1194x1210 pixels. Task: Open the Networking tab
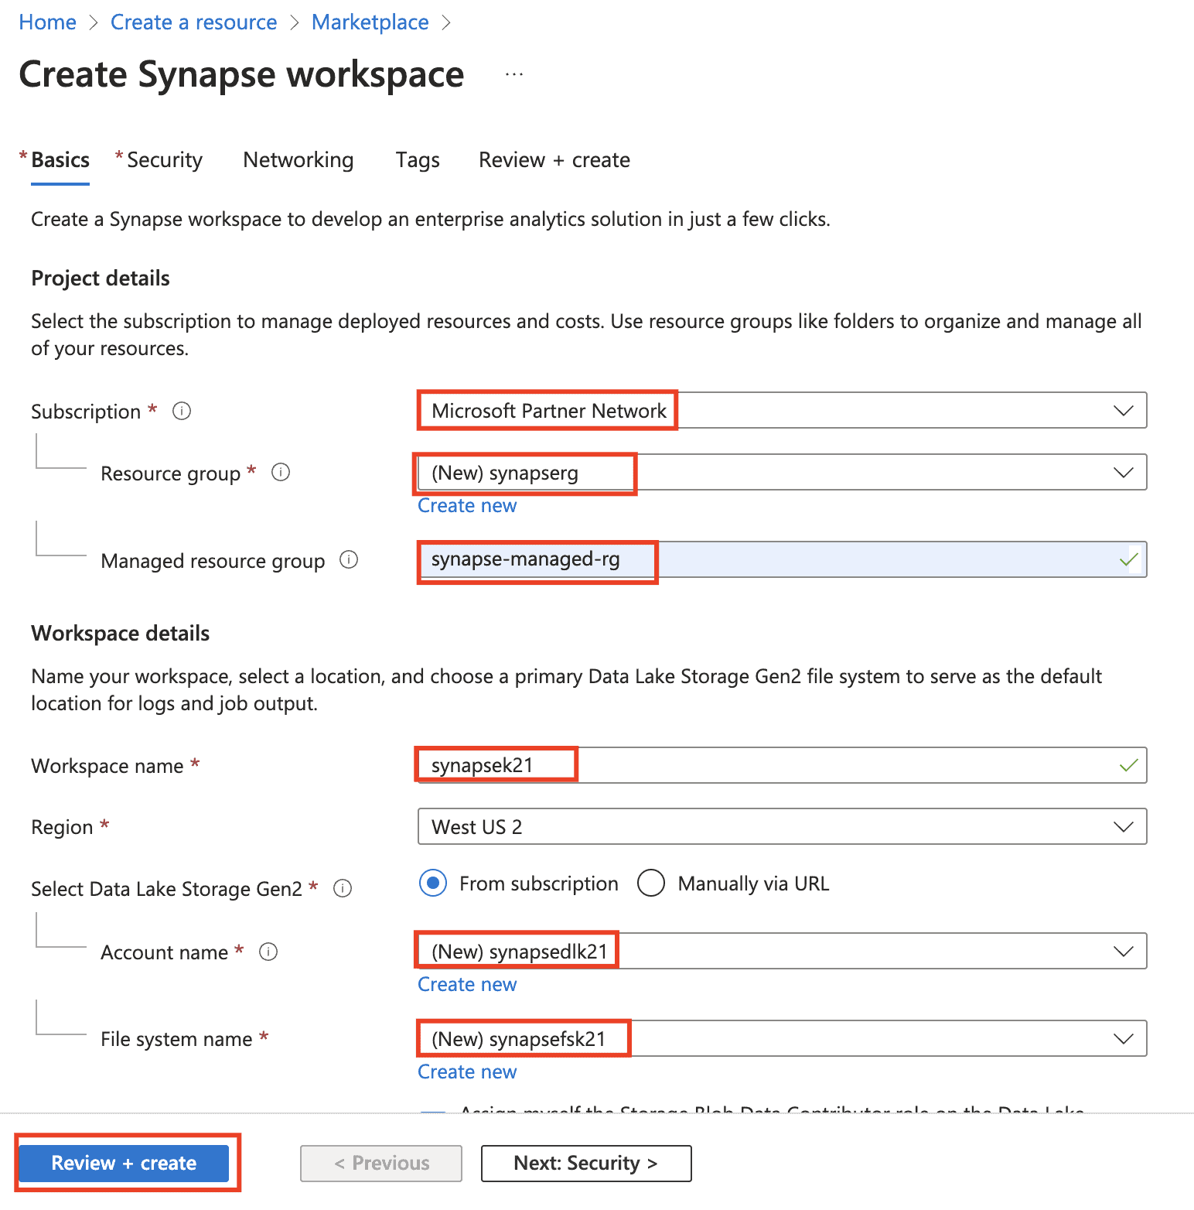298,160
